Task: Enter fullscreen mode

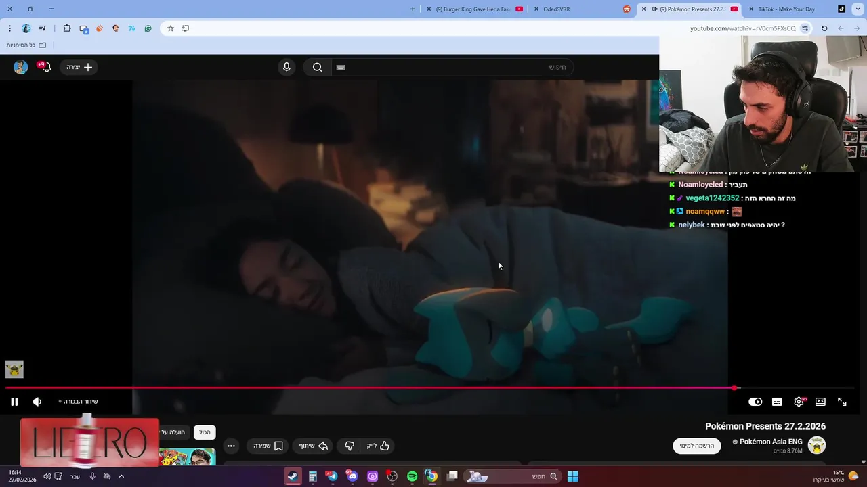Action: [842, 402]
